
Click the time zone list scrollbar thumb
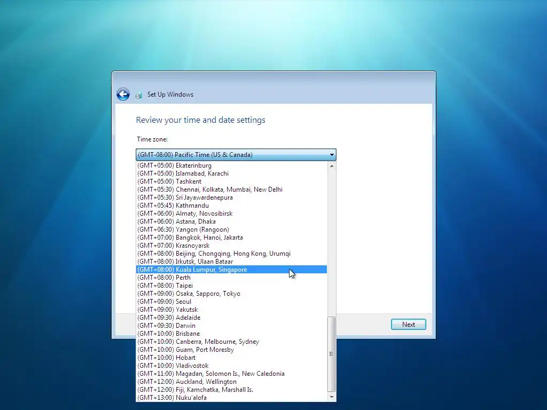(x=332, y=354)
